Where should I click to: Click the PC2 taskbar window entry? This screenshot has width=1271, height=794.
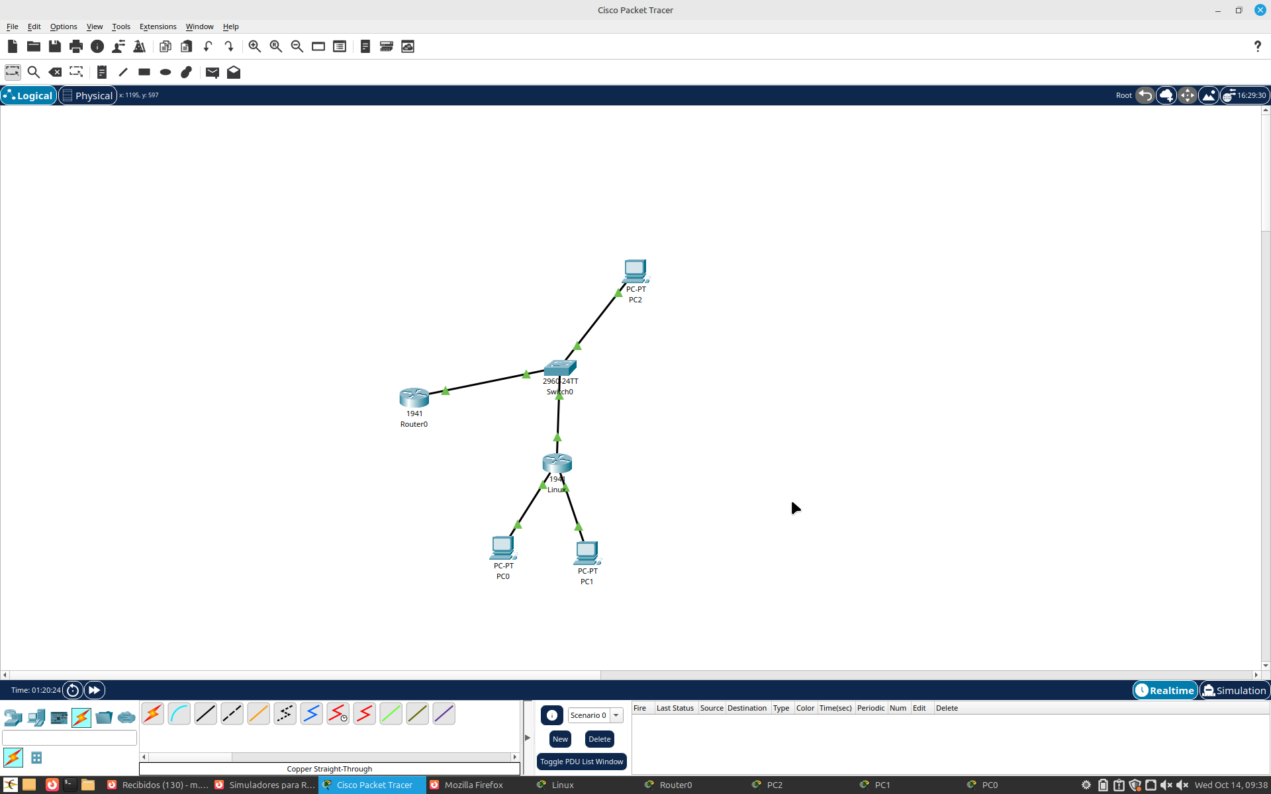tap(775, 785)
